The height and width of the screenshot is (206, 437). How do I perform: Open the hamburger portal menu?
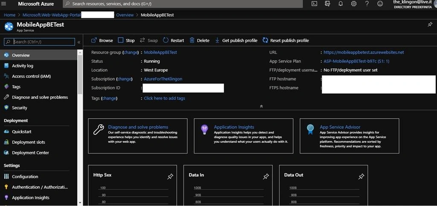coord(3,3)
